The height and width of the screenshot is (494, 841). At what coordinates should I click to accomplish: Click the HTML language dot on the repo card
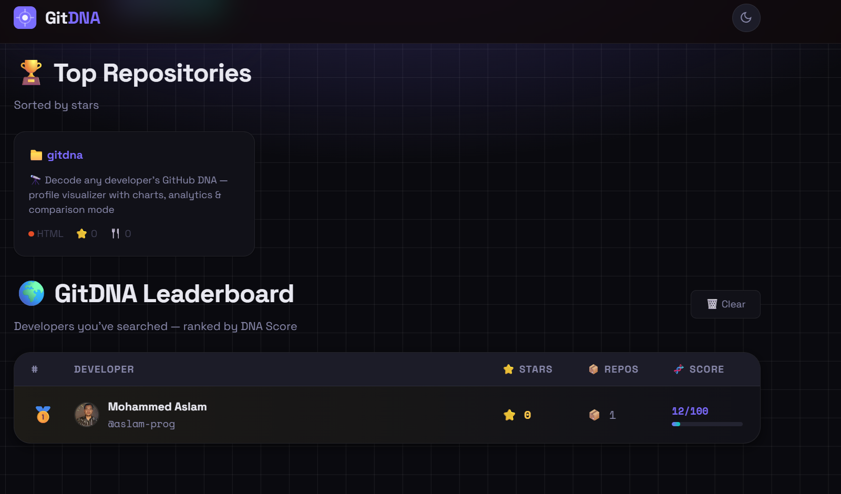(x=31, y=233)
